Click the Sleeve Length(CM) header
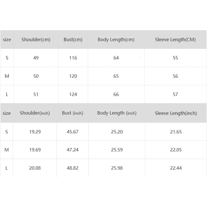This screenshot has width=207, height=207. click(x=175, y=40)
